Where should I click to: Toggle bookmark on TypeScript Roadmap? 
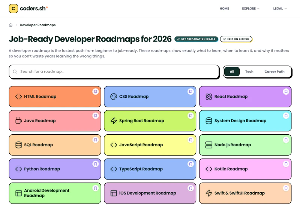pyautogui.click(x=190, y=164)
